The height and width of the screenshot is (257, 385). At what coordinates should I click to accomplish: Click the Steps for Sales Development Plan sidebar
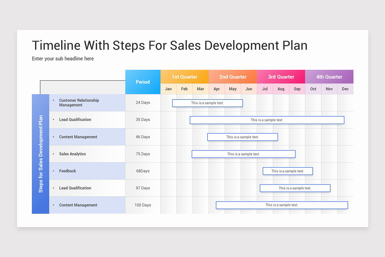click(x=40, y=154)
